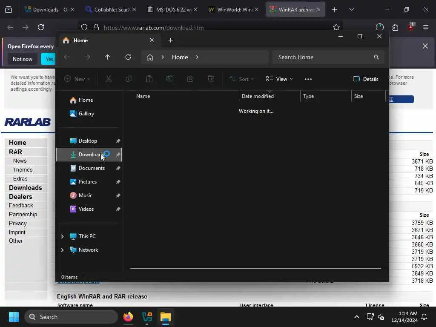Click the Explorer forward arrow
436x327 pixels.
point(87,57)
